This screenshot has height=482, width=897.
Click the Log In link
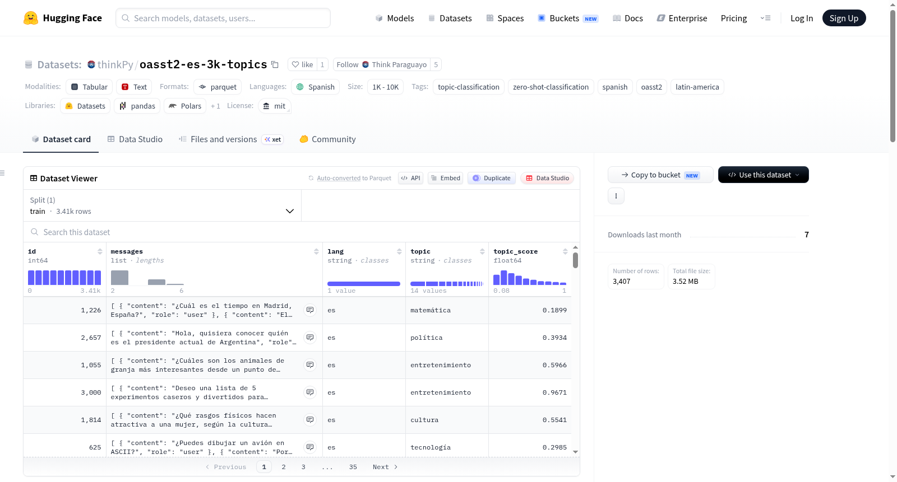802,18
